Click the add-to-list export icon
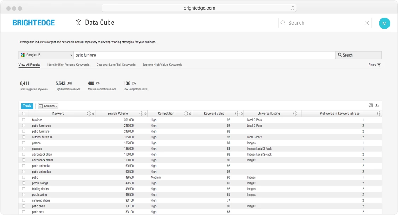 370,105
